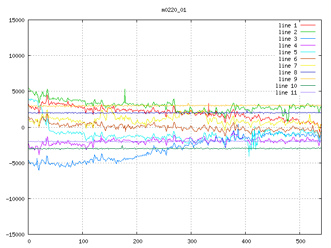Select the "line 4" legend entry text
The height and width of the screenshot is (248, 331).
point(288,45)
